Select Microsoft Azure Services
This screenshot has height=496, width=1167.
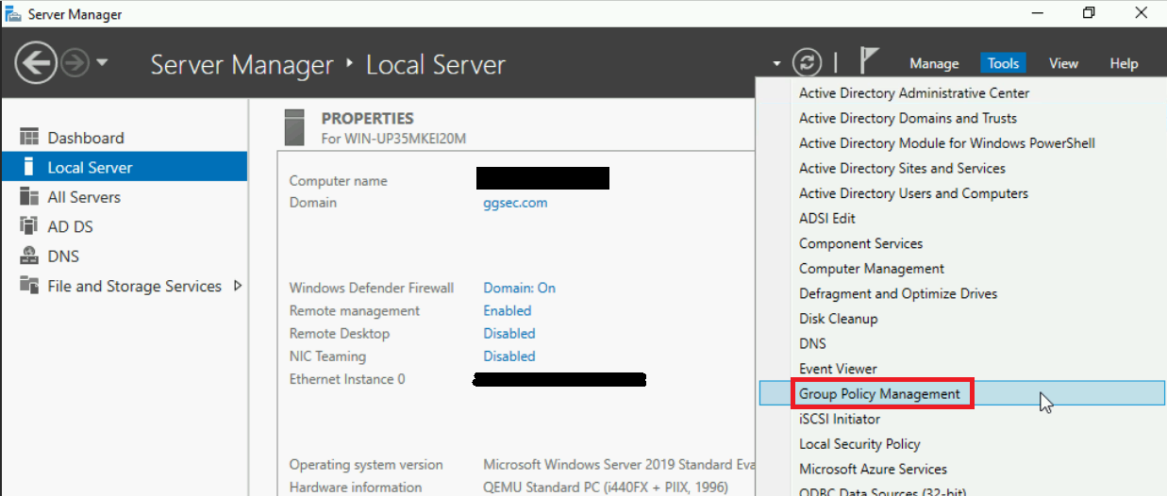[x=873, y=469]
